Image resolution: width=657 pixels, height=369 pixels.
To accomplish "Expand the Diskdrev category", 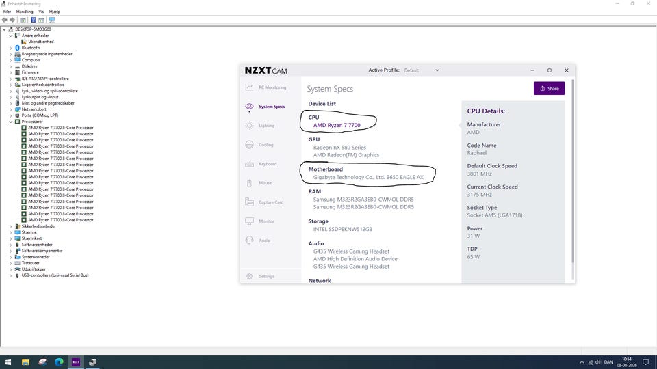I will tap(11, 66).
